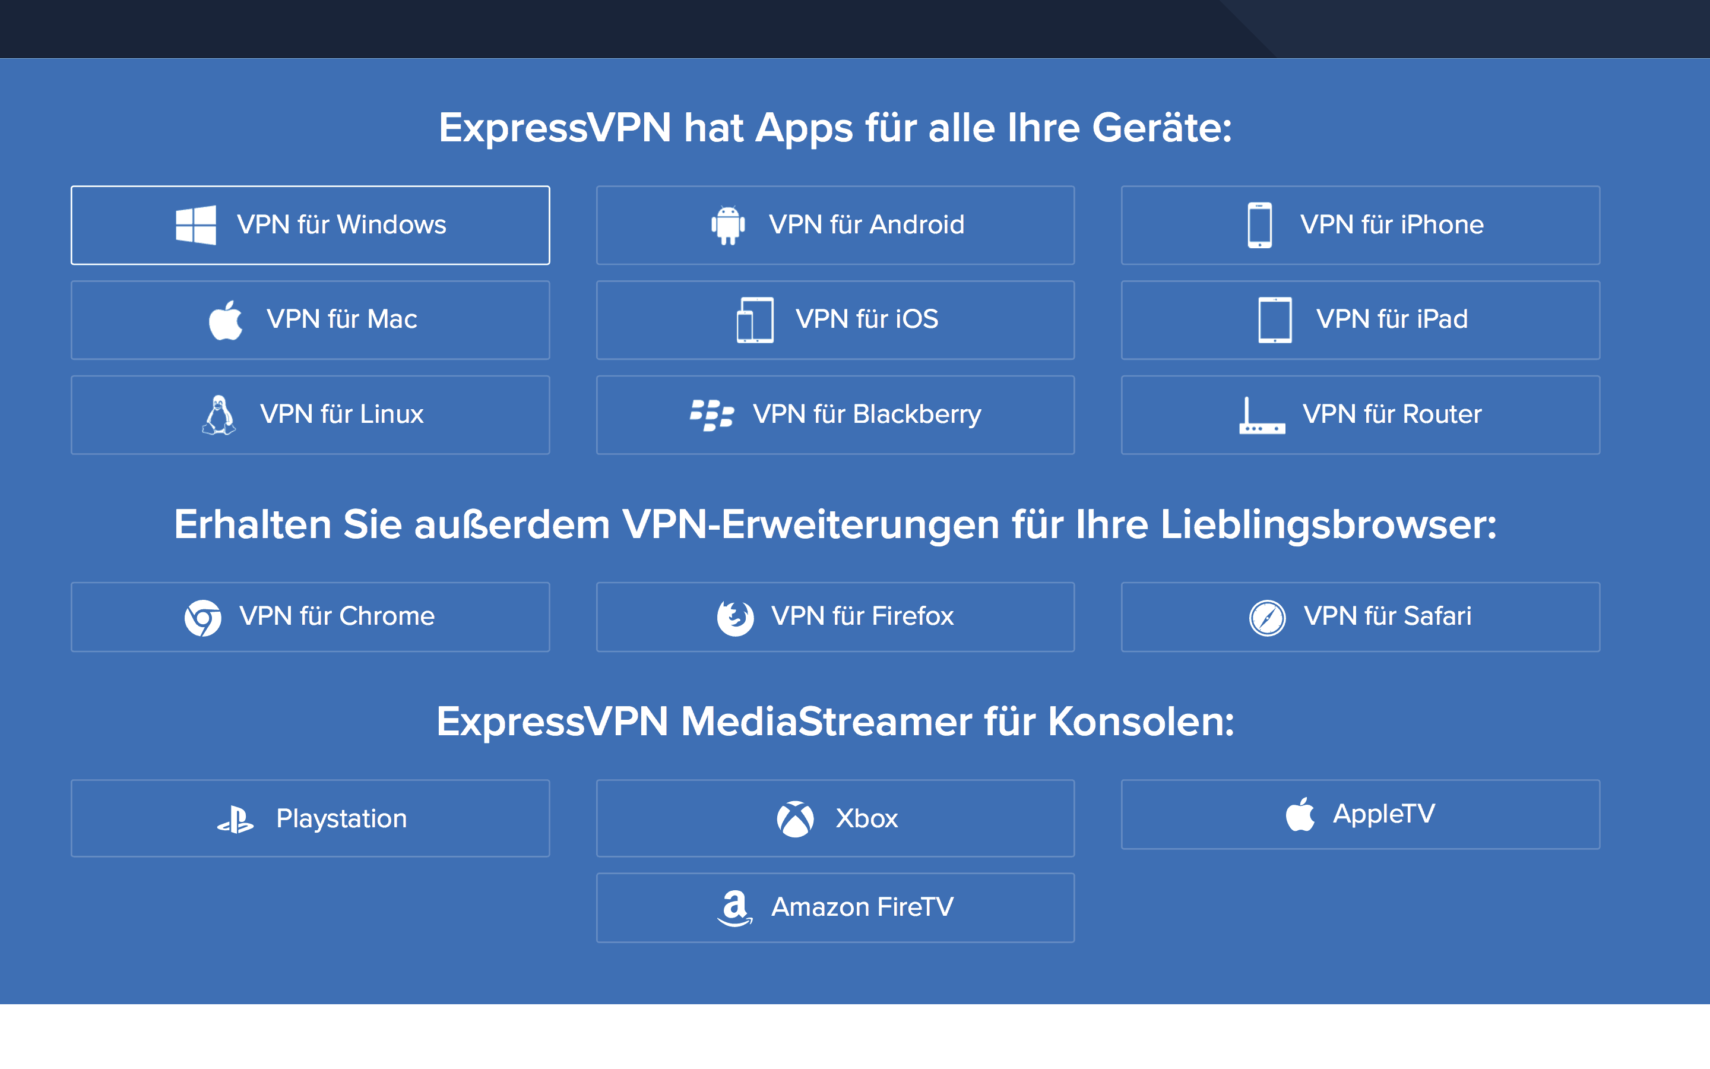Click the Chrome browser icon
Screen dimensions: 1710x1069
(x=203, y=617)
